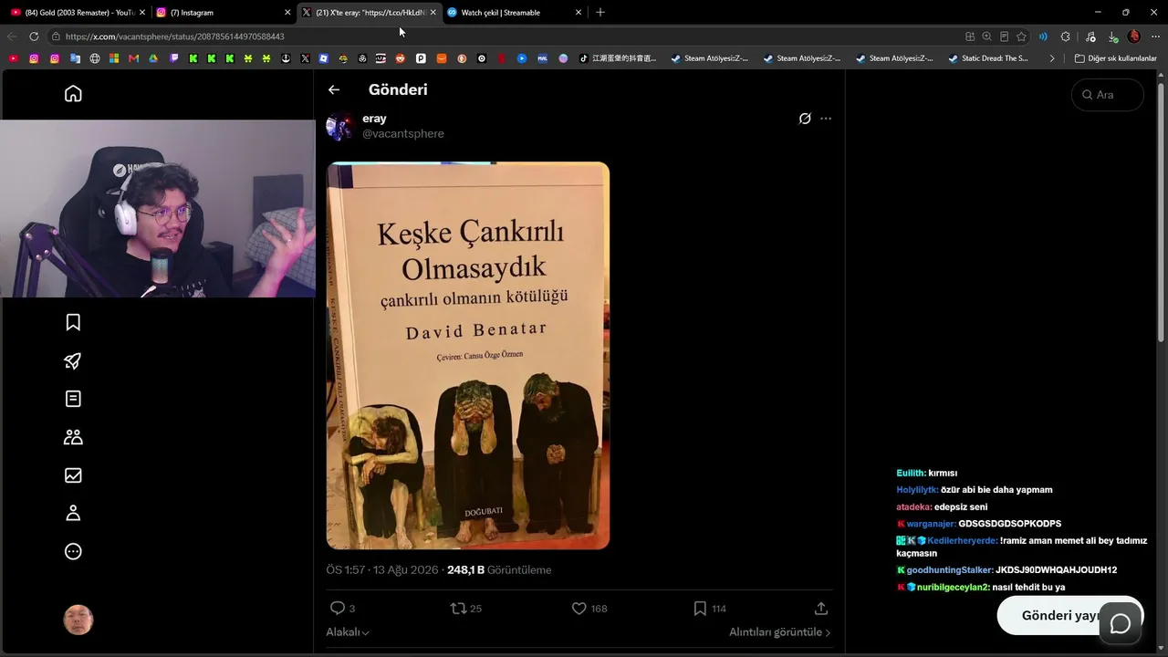
Task: Switch to the Gold (2003 Remaster) YouTube tab
Action: click(78, 13)
